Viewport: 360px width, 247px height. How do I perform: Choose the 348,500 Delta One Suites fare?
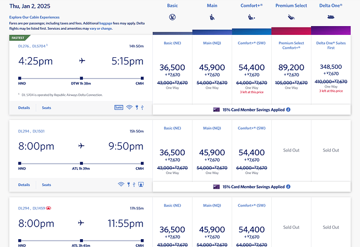[330, 69]
